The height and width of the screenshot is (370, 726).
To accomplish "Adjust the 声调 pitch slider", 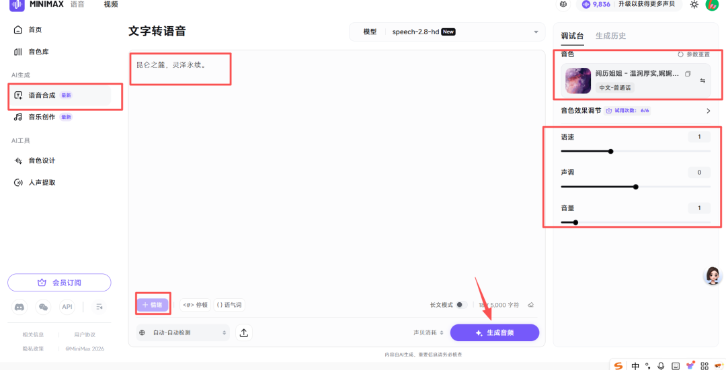I will point(636,187).
